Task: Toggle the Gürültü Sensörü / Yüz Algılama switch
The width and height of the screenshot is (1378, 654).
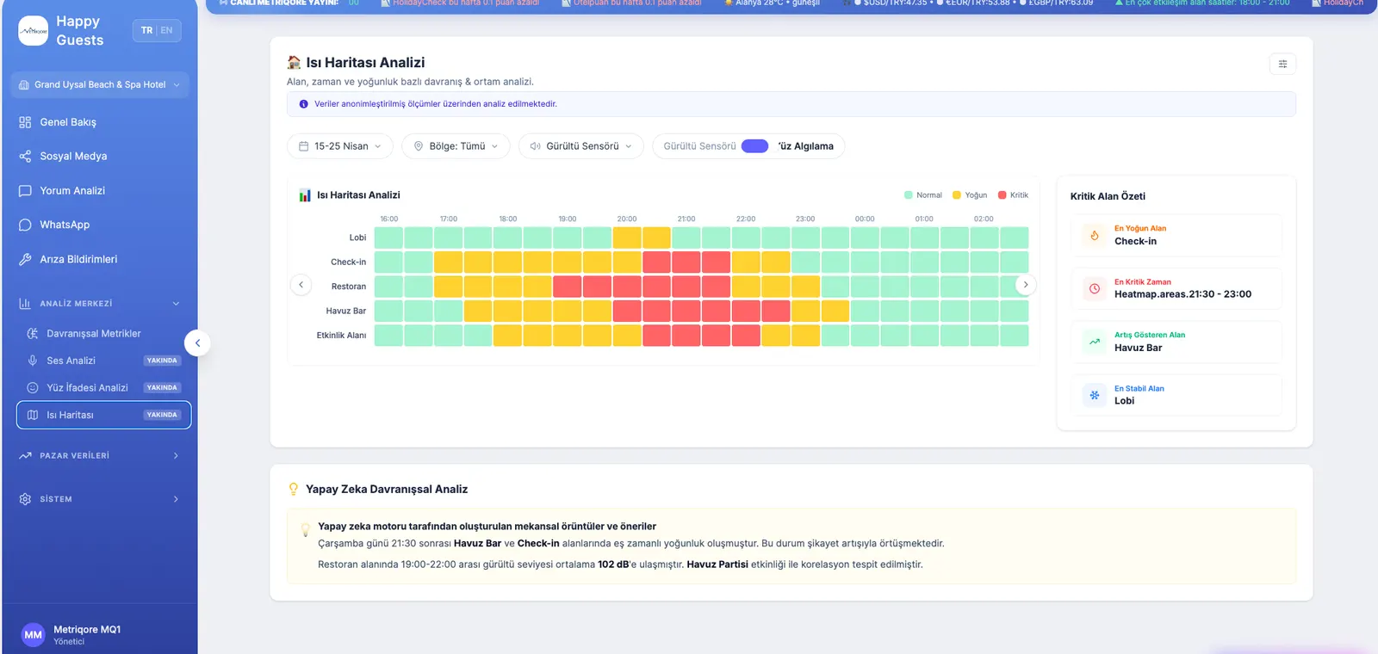Action: (754, 146)
